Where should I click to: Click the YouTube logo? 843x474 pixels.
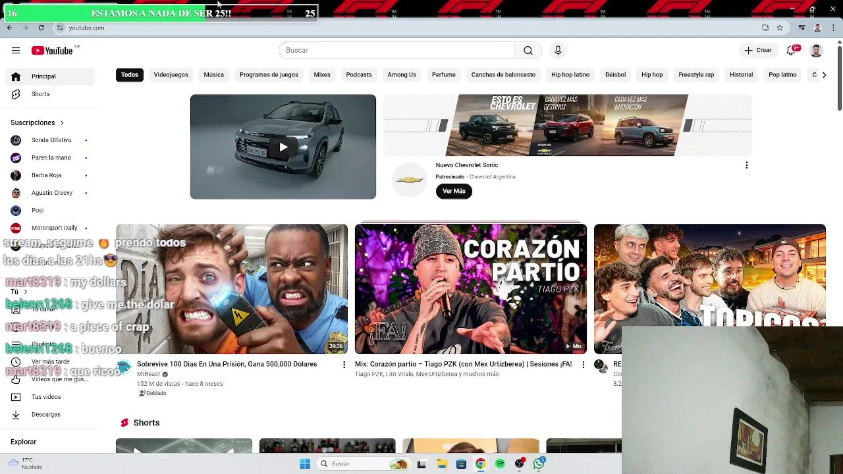pos(51,51)
